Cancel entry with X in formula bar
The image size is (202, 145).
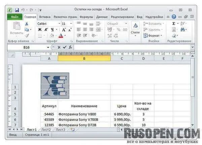point(59,47)
